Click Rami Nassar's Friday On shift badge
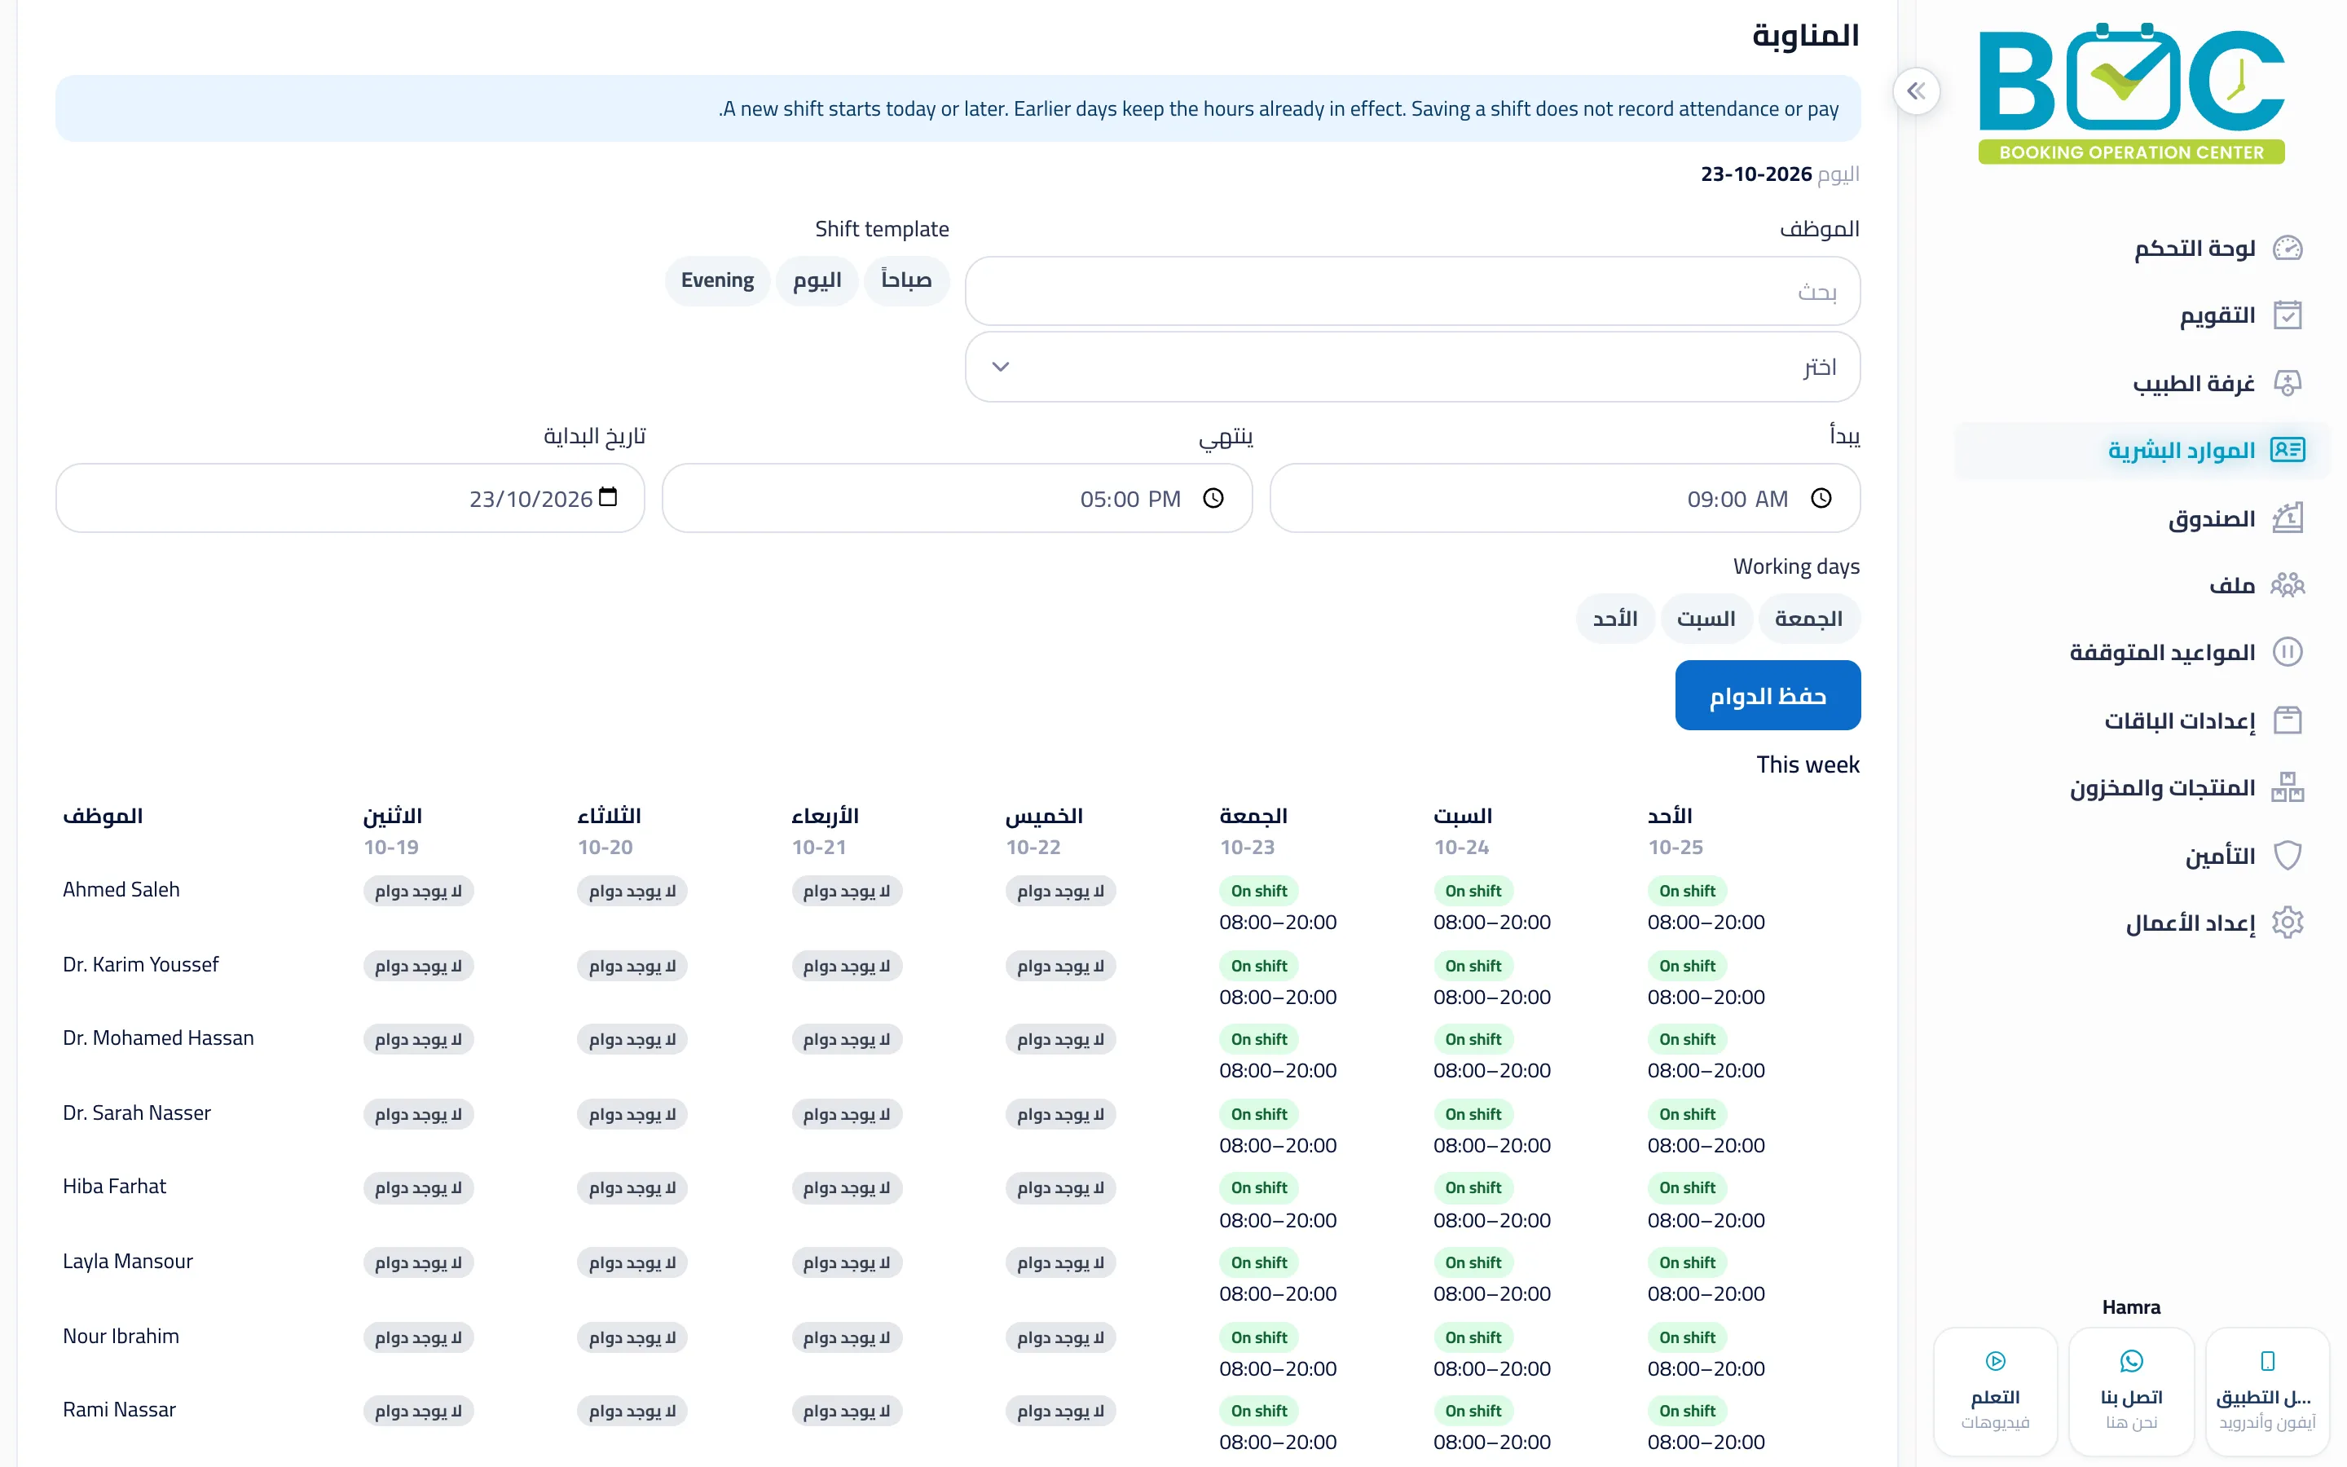 [x=1259, y=1411]
